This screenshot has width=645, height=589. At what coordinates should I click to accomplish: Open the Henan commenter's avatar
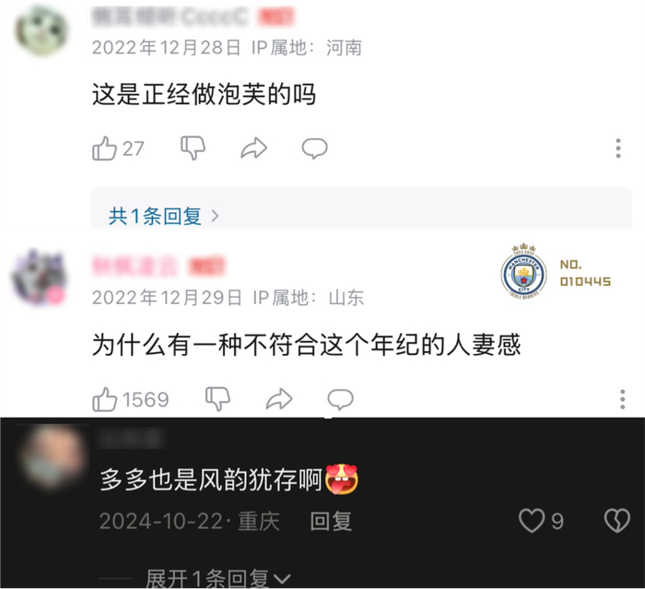pyautogui.click(x=41, y=30)
